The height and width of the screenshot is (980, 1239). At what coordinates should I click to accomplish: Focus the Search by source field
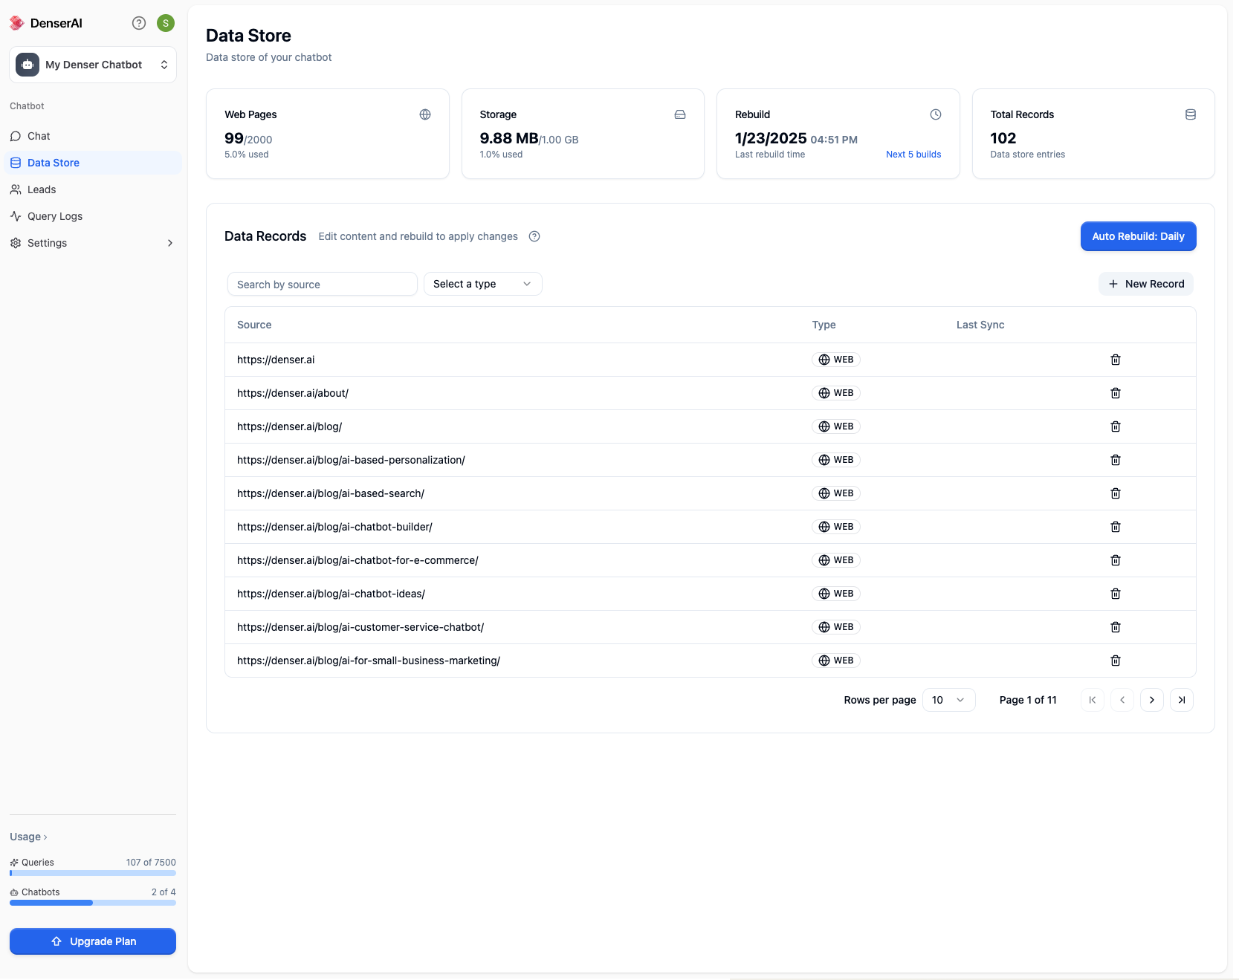[x=322, y=284]
